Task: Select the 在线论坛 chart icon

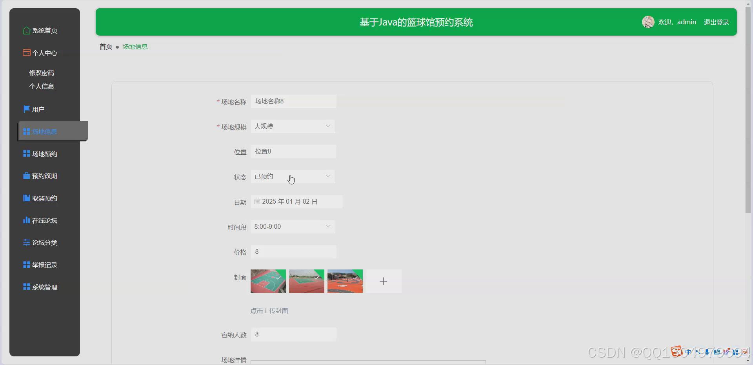Action: (x=26, y=220)
